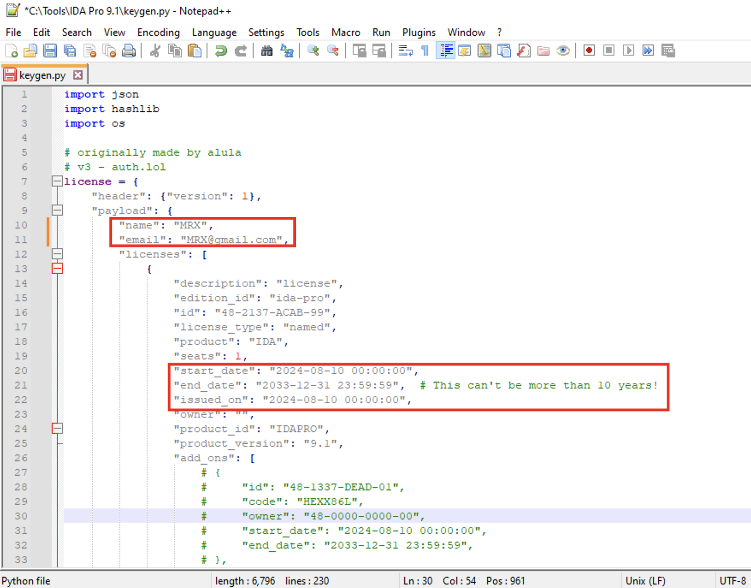Image resolution: width=751 pixels, height=588 pixels.
Task: Click line number 20 in margin
Action: pyautogui.click(x=21, y=370)
